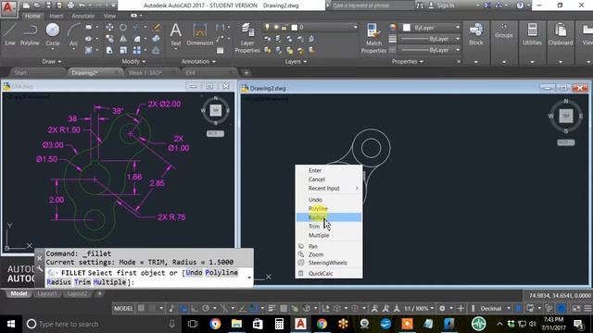Open the ByLayer color dropdown

pos(457,27)
